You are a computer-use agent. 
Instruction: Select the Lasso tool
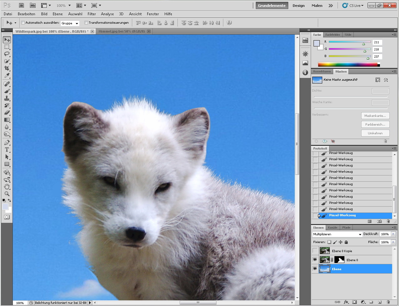click(x=7, y=54)
